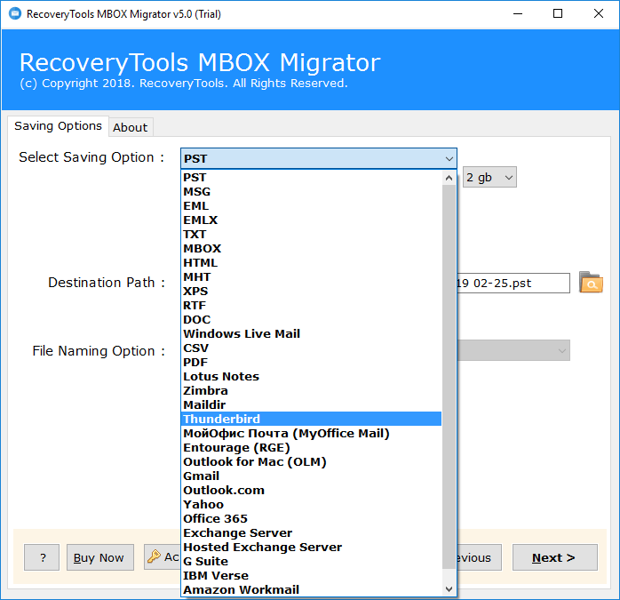The width and height of the screenshot is (620, 600).
Task: Choose Hosted Exchange Server option
Action: coord(312,548)
